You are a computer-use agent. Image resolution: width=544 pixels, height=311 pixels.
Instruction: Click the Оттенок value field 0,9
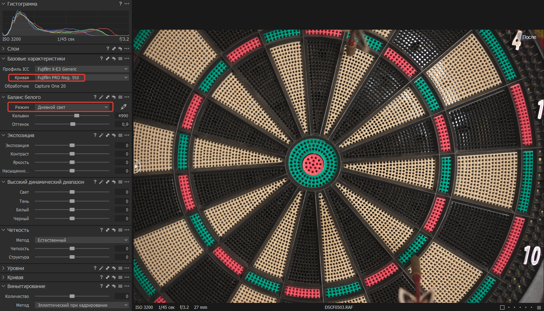pos(122,124)
